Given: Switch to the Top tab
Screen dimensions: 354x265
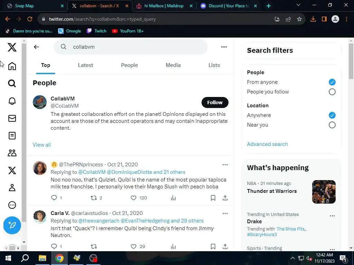Looking at the screenshot, I should 46,65.
